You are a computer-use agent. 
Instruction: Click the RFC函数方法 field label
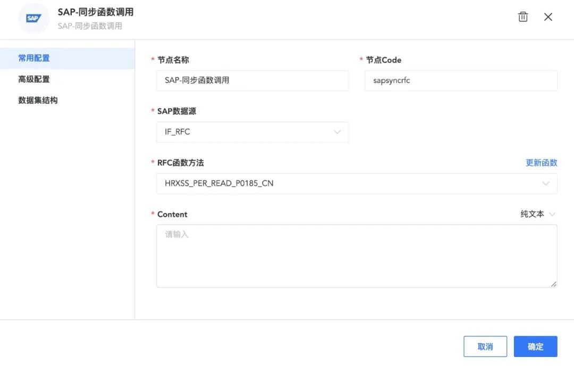click(181, 163)
